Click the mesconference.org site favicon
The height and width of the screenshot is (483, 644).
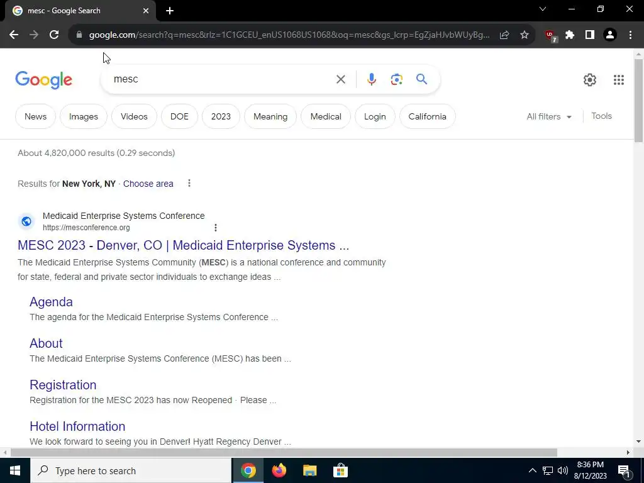coord(26,221)
